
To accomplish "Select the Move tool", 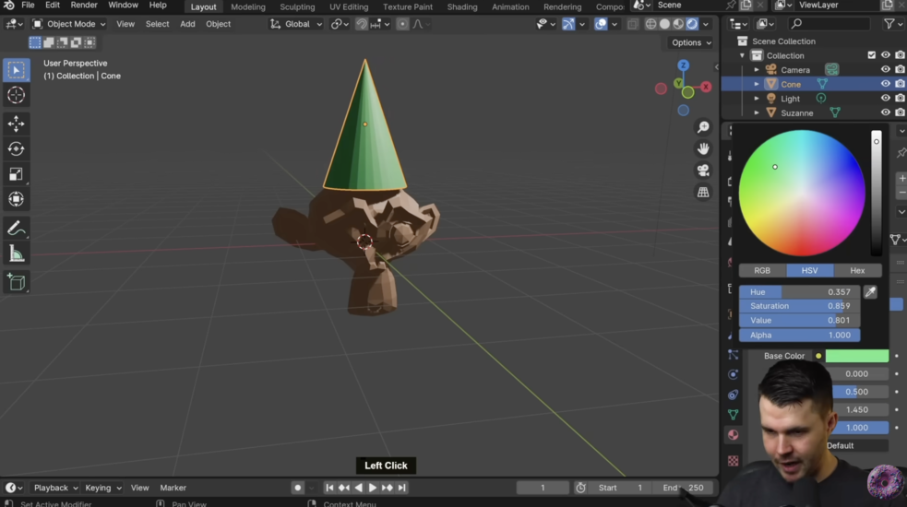I will pos(17,124).
